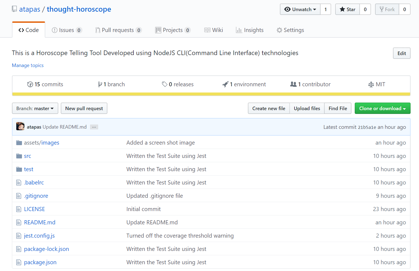Open latest commit hash 21b5a1e
Screen dimensions: 419x271
point(367,127)
